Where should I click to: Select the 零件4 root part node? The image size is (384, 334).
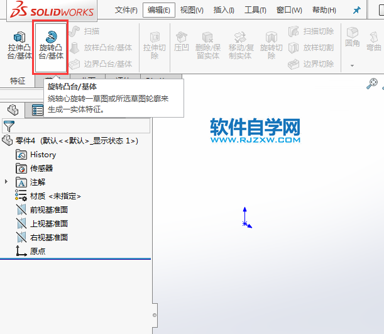click(x=70, y=141)
